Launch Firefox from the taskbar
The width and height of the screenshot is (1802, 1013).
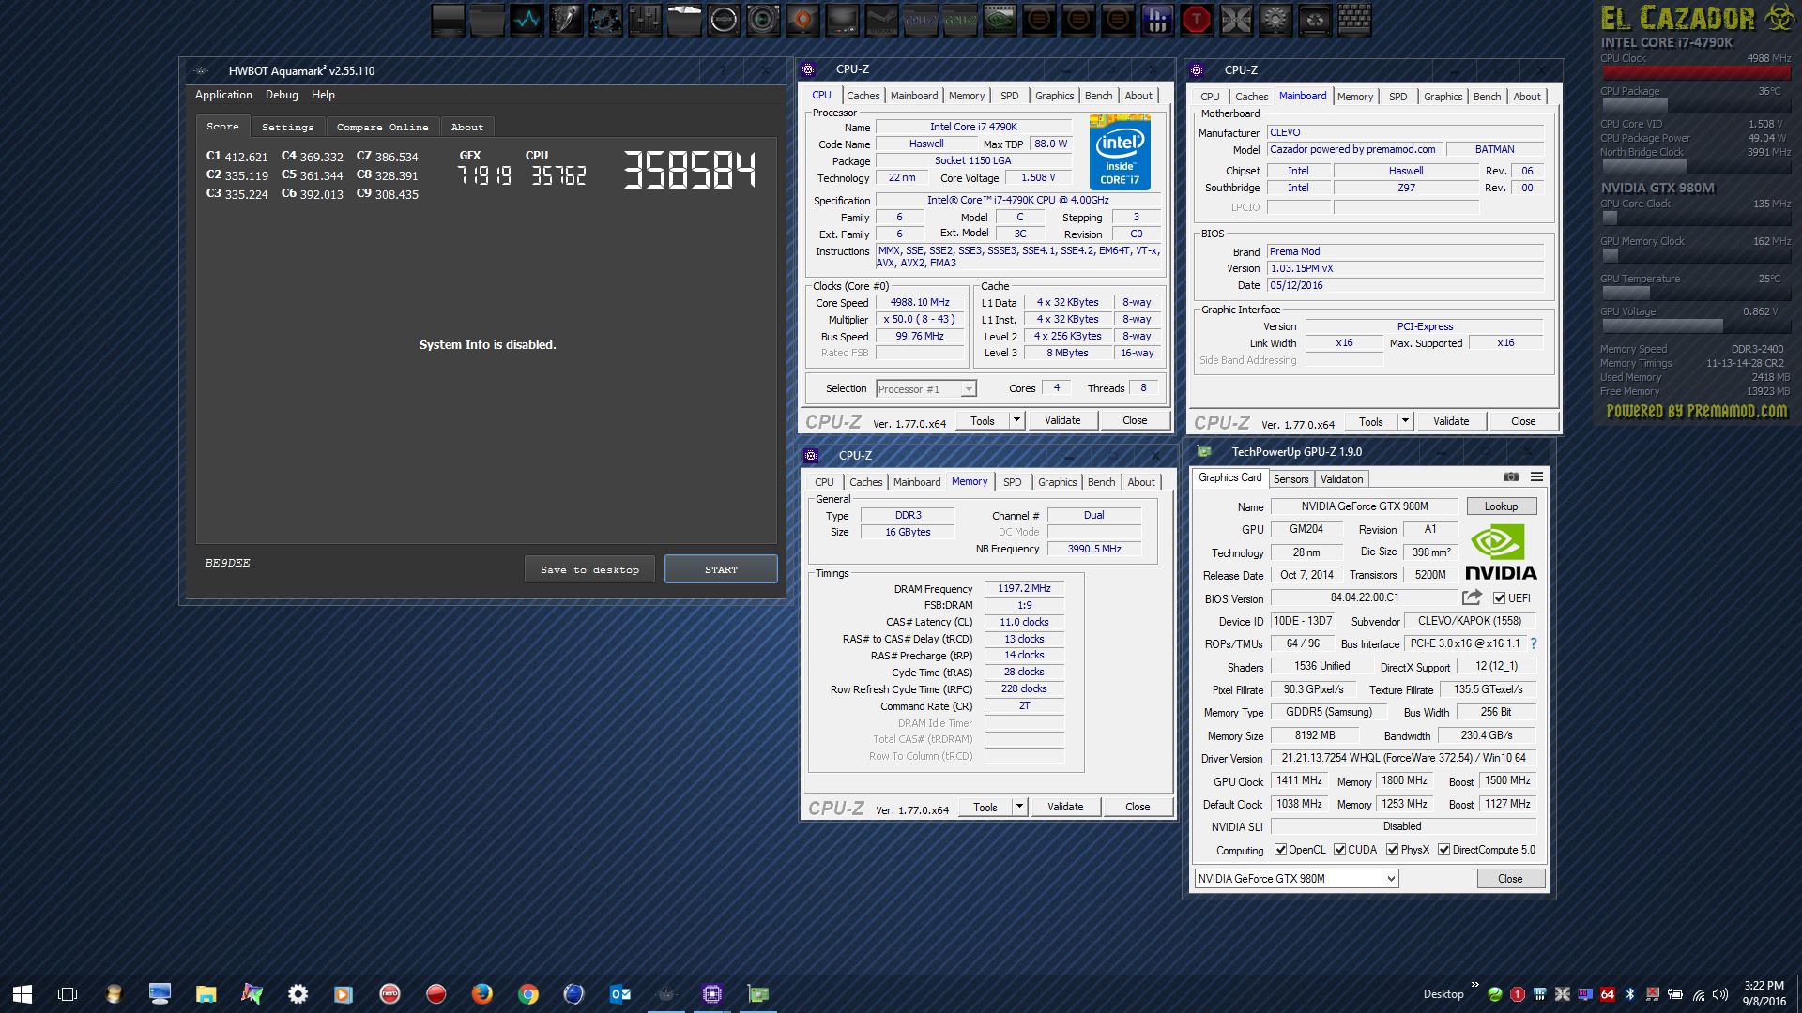click(x=481, y=993)
